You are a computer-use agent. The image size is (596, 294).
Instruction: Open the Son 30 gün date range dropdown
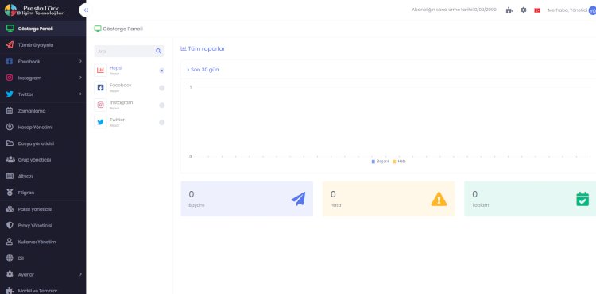(x=203, y=70)
